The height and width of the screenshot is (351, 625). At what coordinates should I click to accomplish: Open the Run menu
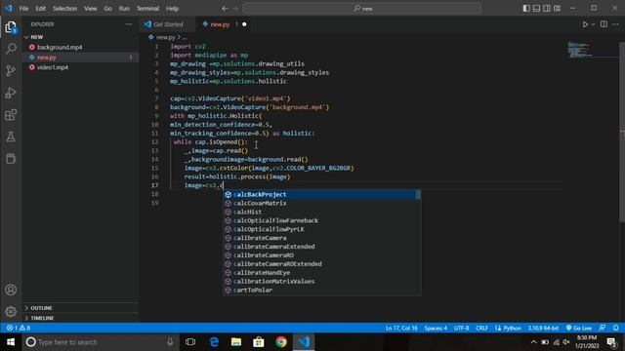[x=124, y=9]
